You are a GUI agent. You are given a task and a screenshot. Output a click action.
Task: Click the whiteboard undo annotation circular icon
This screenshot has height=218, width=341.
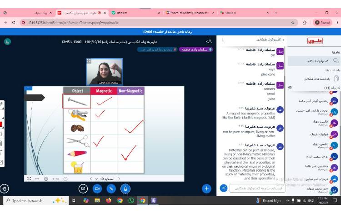click(1, 134)
